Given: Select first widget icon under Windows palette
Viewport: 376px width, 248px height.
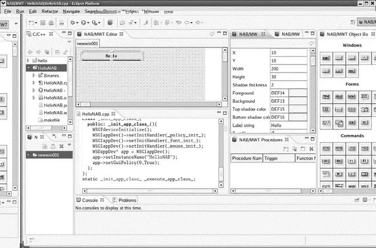Looking at the screenshot, I should point(326,58).
